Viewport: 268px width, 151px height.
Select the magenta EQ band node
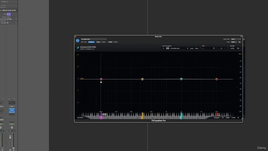[x=101, y=79]
